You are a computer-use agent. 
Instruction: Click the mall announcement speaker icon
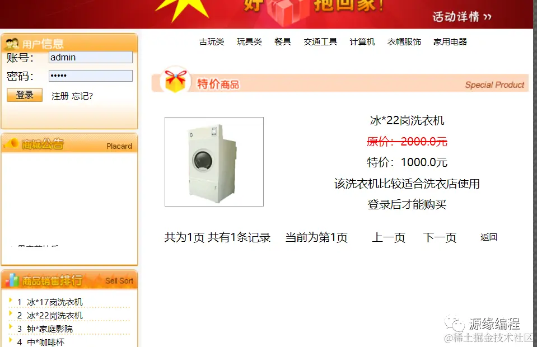[12, 143]
